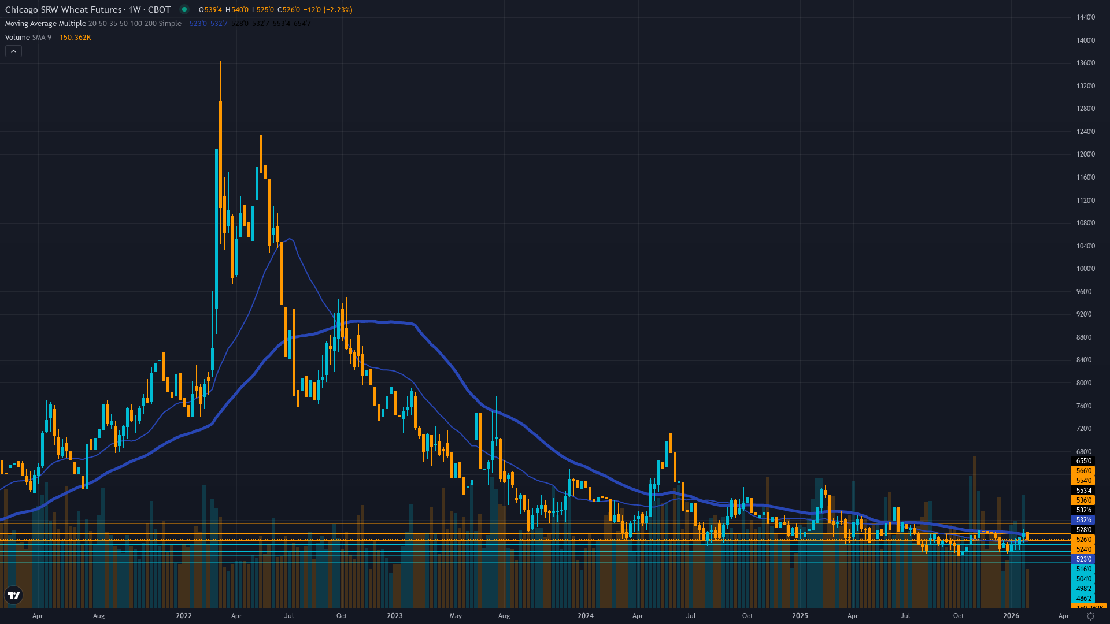Click the 2026 label on the time axis
This screenshot has height=624, width=1110.
(1011, 616)
